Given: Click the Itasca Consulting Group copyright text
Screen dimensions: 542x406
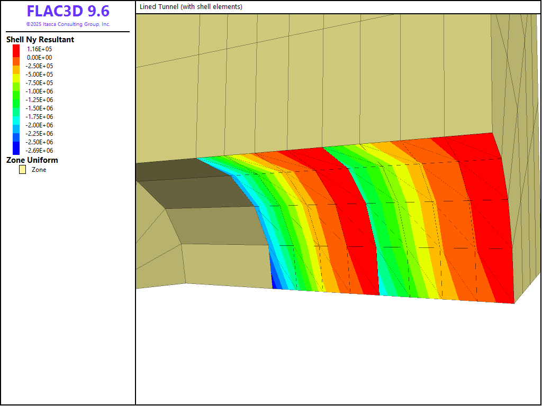Looking at the screenshot, I should click(68, 24).
